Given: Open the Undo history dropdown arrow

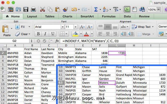Looking at the screenshot, I should click(x=79, y=10).
